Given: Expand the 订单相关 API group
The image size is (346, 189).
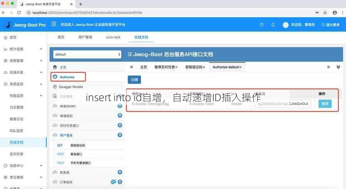Looking at the screenshot, I should [x=87, y=182].
